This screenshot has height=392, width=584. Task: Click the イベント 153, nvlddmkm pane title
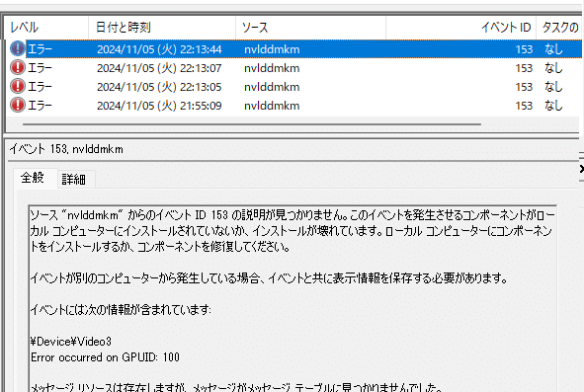pos(66,149)
